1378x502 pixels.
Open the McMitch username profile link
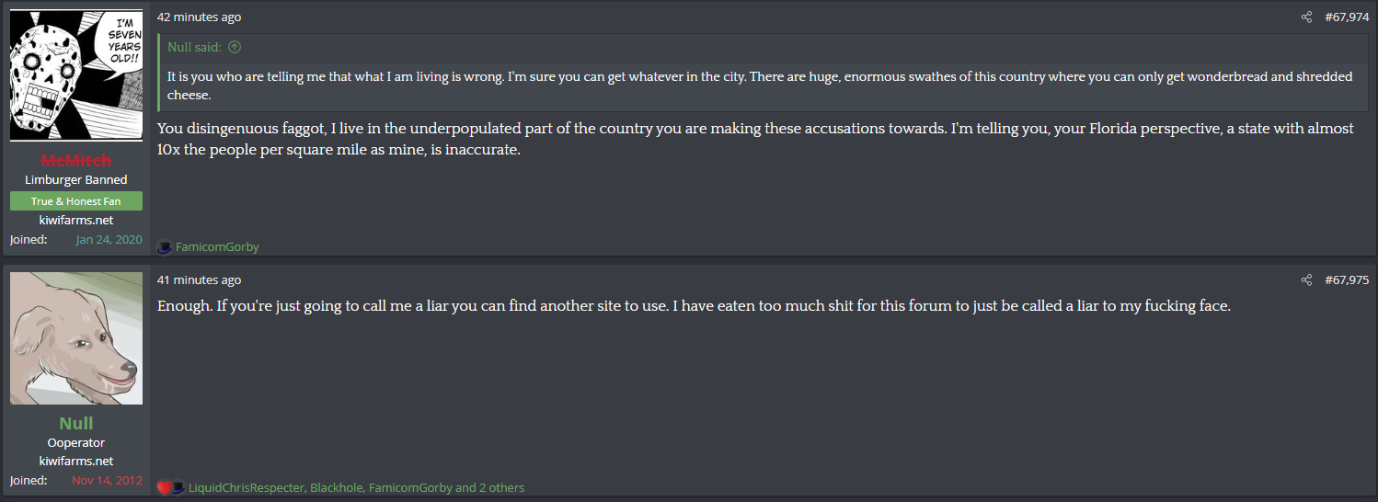click(76, 161)
